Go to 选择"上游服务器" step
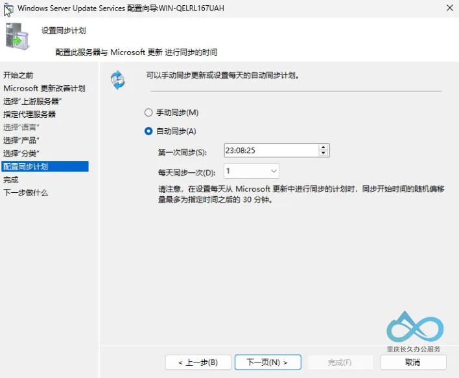The height and width of the screenshot is (378, 459). [32, 102]
